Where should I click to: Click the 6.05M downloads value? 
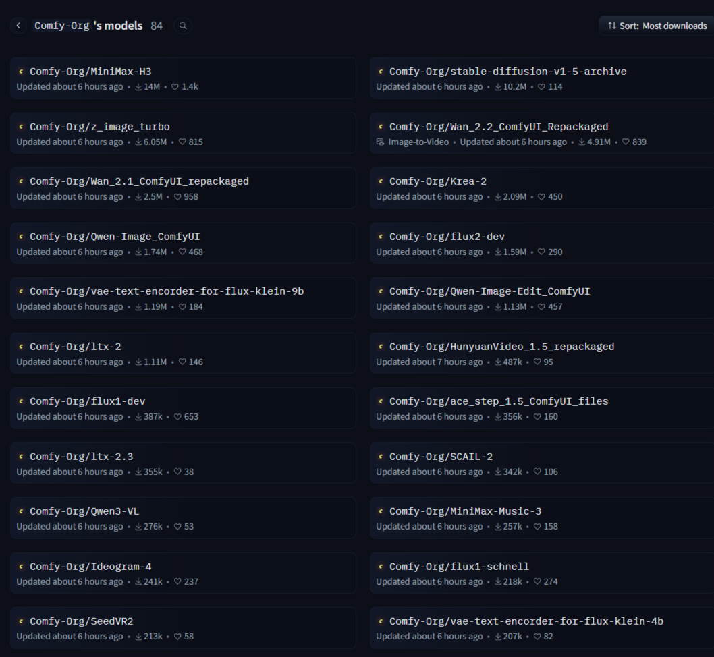coord(155,142)
